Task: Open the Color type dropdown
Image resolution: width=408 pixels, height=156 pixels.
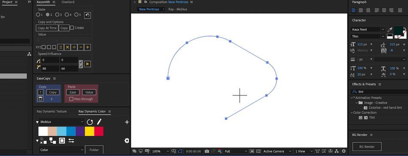Action: (x=62, y=150)
